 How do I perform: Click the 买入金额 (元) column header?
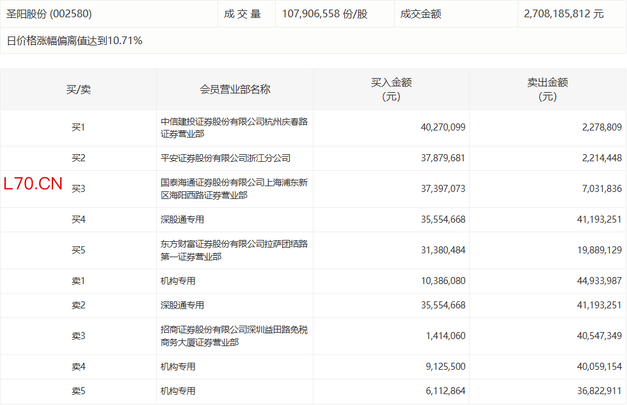coord(391,90)
